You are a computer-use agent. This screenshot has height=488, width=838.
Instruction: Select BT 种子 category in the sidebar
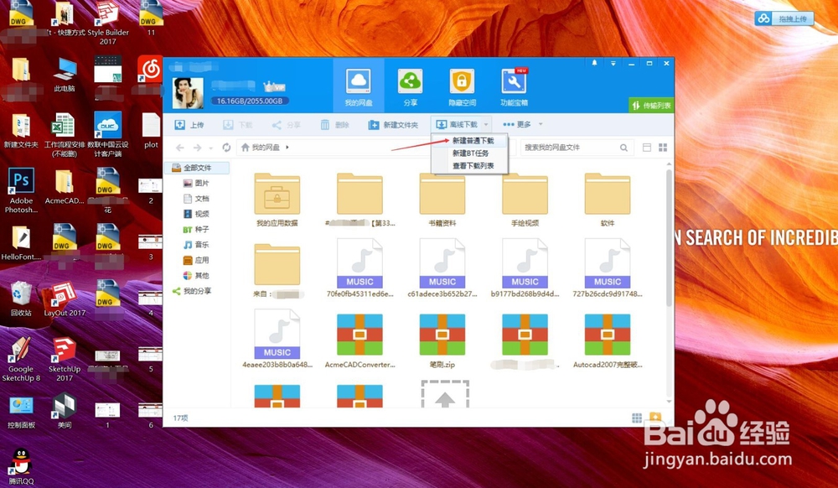[196, 229]
